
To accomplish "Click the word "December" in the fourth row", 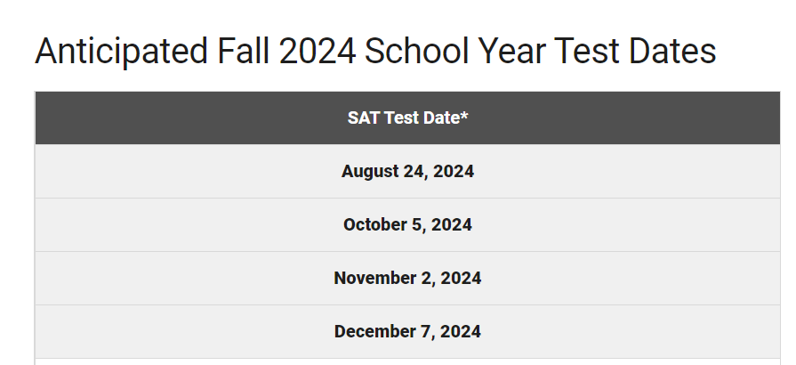I will point(370,331).
